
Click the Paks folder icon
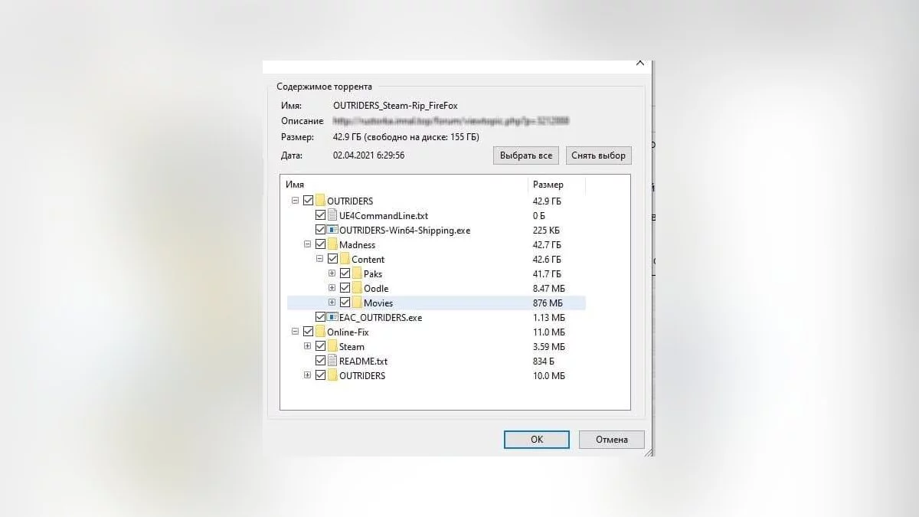tap(357, 273)
